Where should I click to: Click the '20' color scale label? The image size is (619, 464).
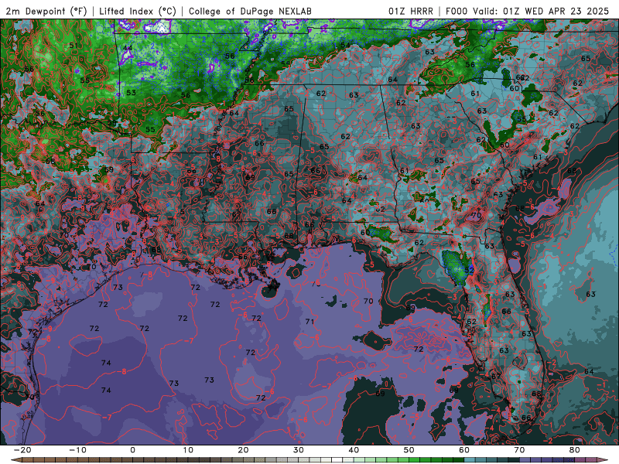tap(243, 450)
